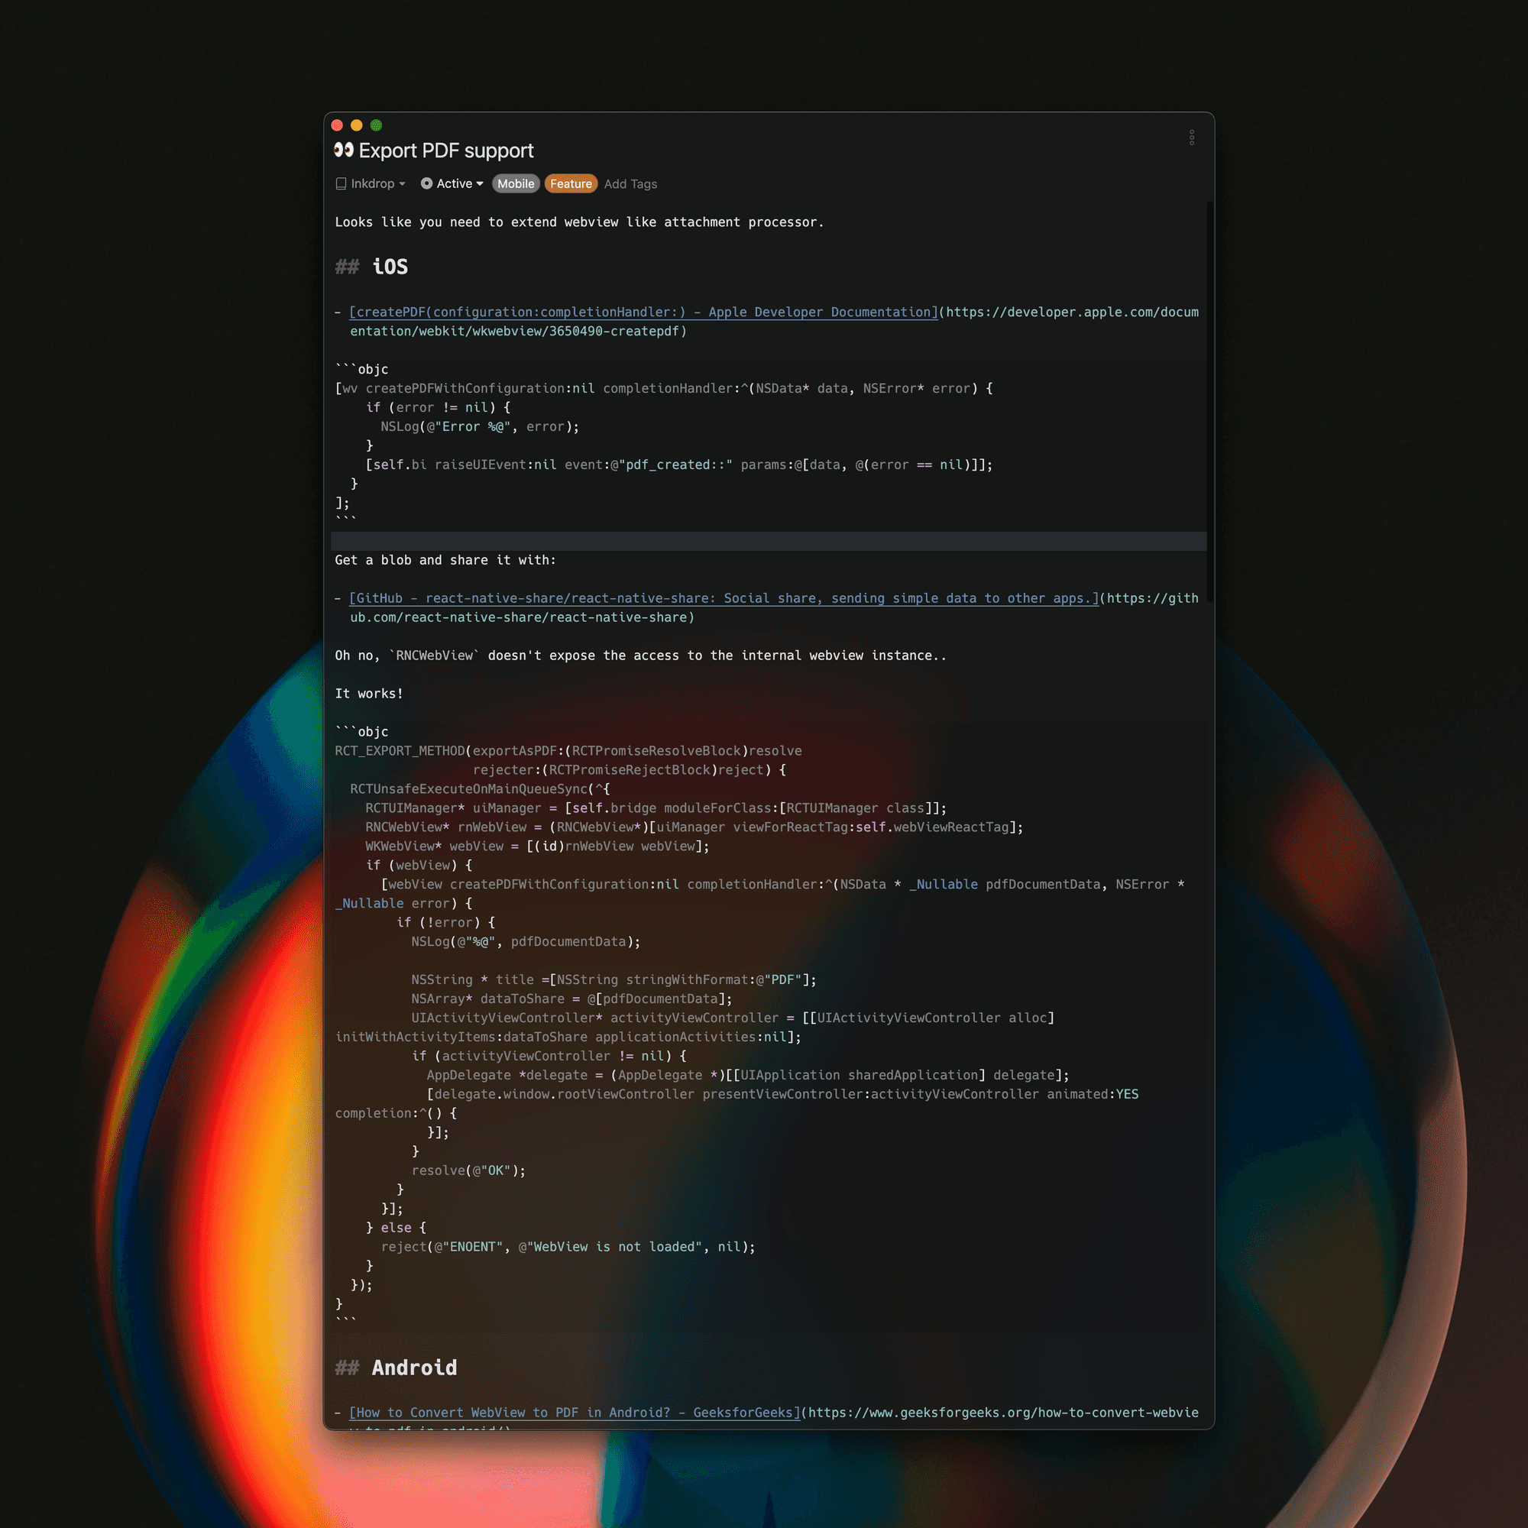Click the 'NSString * title' code line
The image size is (1528, 1528).
[x=613, y=980]
